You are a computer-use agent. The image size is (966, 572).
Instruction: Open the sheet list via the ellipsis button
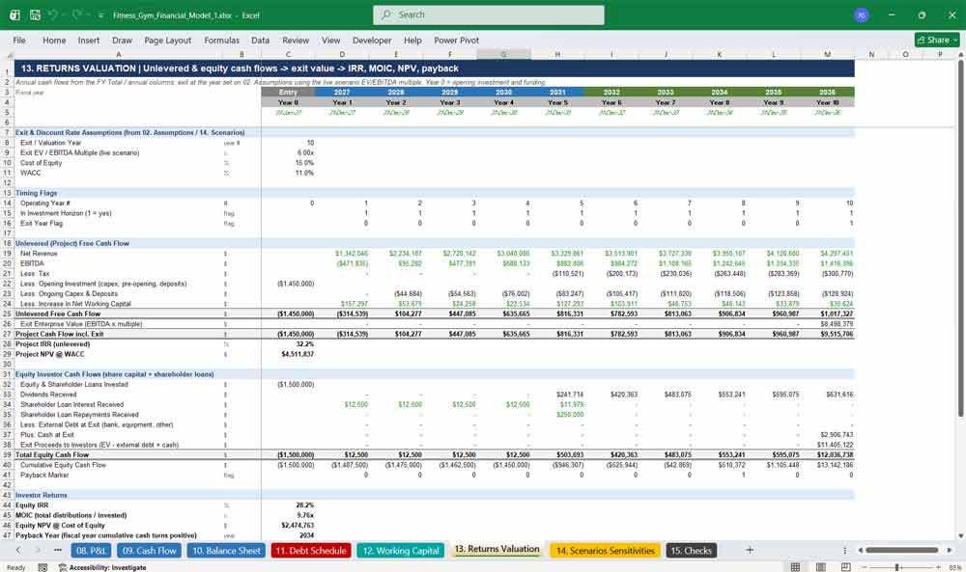(58, 551)
